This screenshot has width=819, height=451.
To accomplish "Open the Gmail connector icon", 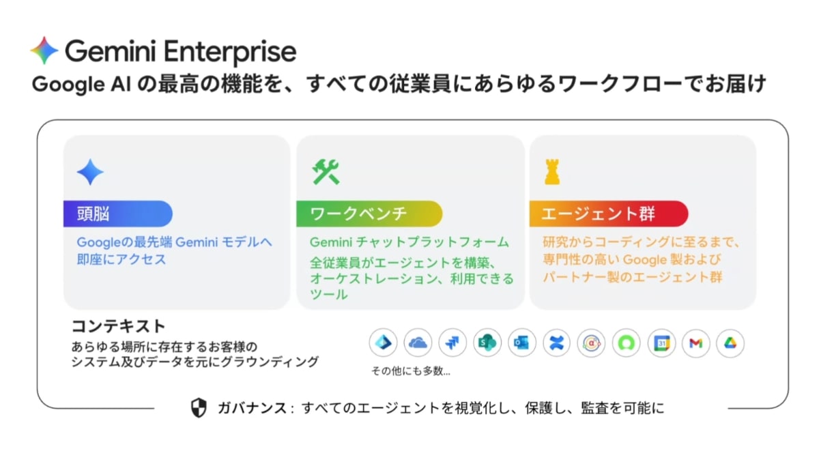I will coord(695,343).
